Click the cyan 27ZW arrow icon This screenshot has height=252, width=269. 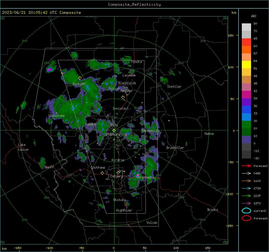(x=246, y=188)
